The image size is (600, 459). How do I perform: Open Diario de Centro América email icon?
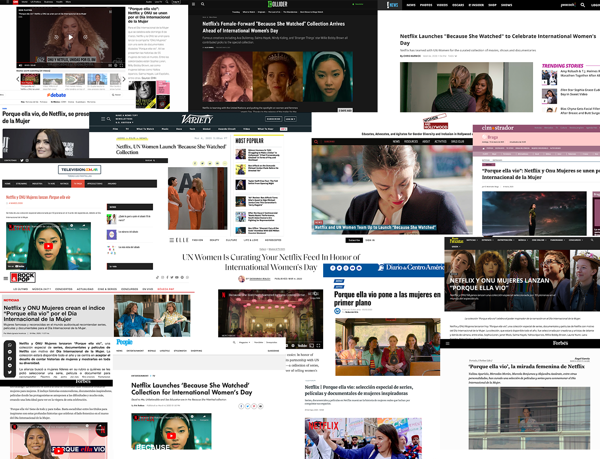(x=359, y=268)
